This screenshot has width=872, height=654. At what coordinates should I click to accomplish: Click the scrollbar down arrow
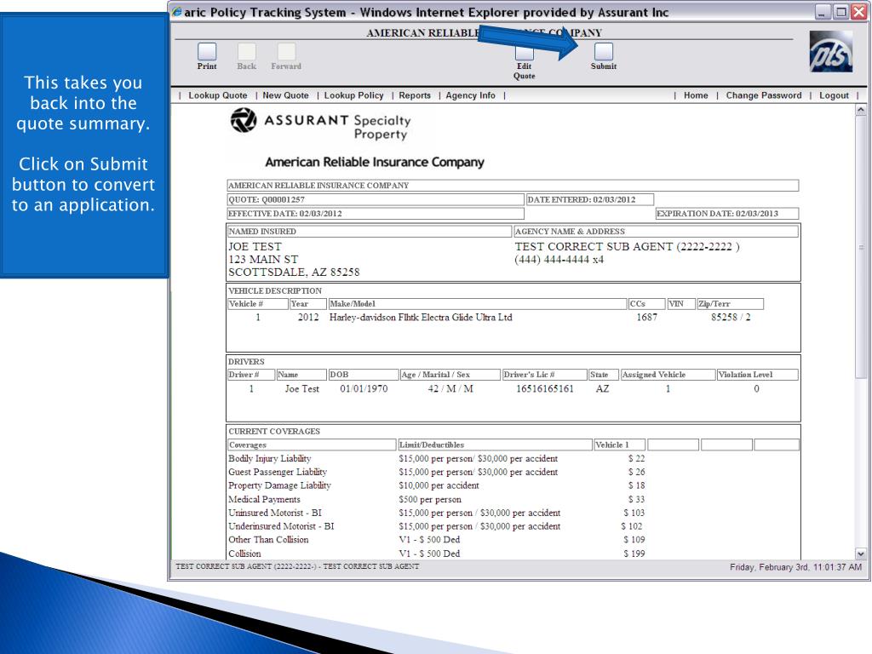pos(860,554)
